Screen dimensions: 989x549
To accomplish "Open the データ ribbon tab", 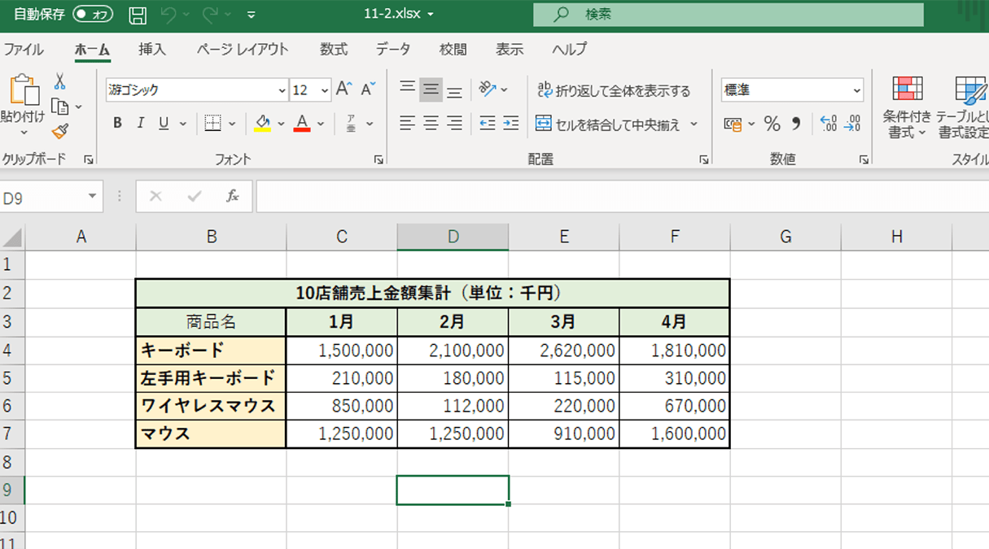I will (393, 50).
